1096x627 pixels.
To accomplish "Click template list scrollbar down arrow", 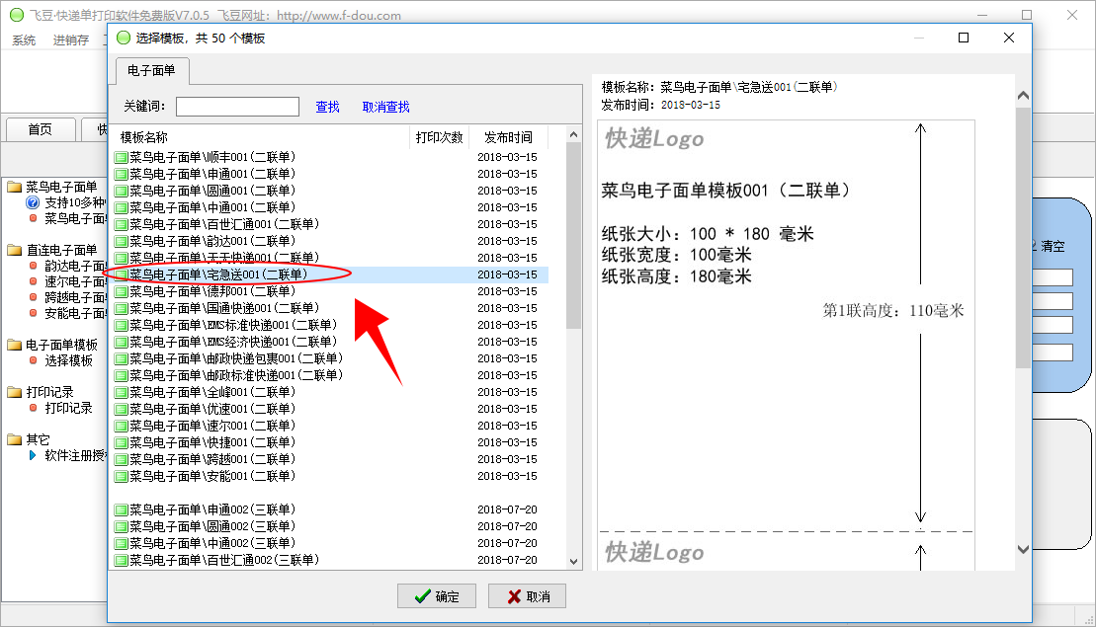I will pos(574,562).
